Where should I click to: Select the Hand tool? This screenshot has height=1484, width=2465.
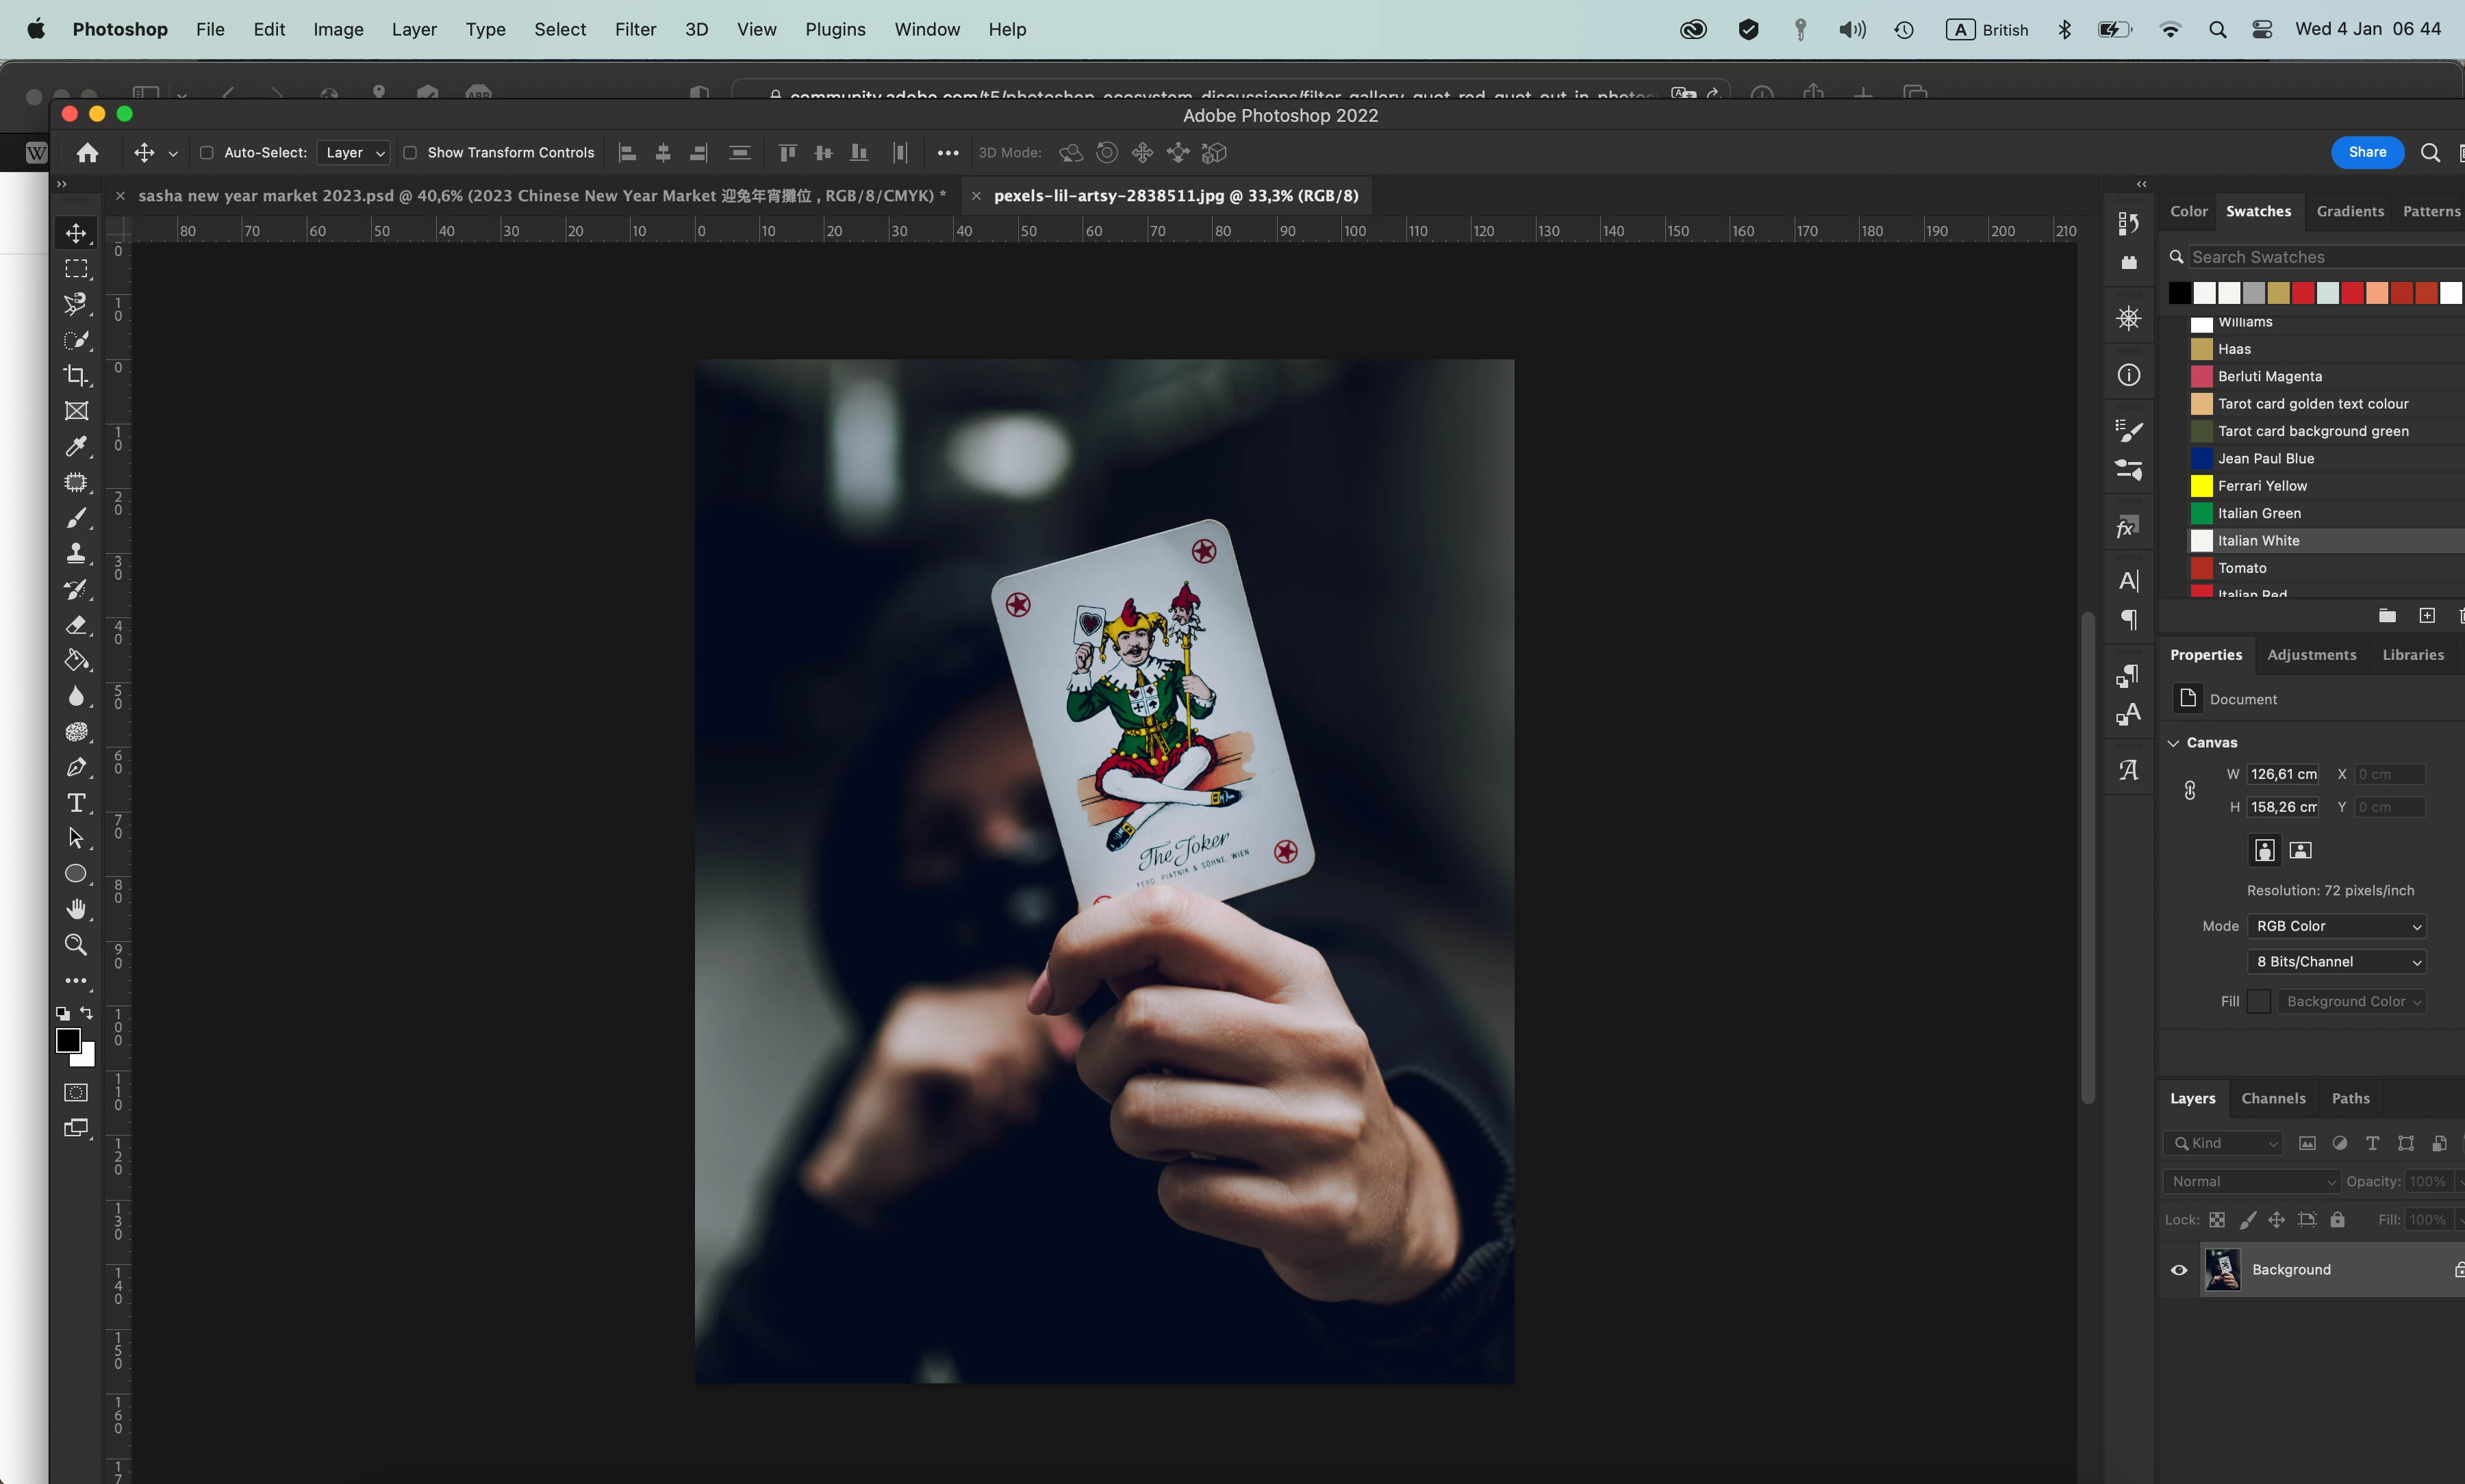(76, 909)
